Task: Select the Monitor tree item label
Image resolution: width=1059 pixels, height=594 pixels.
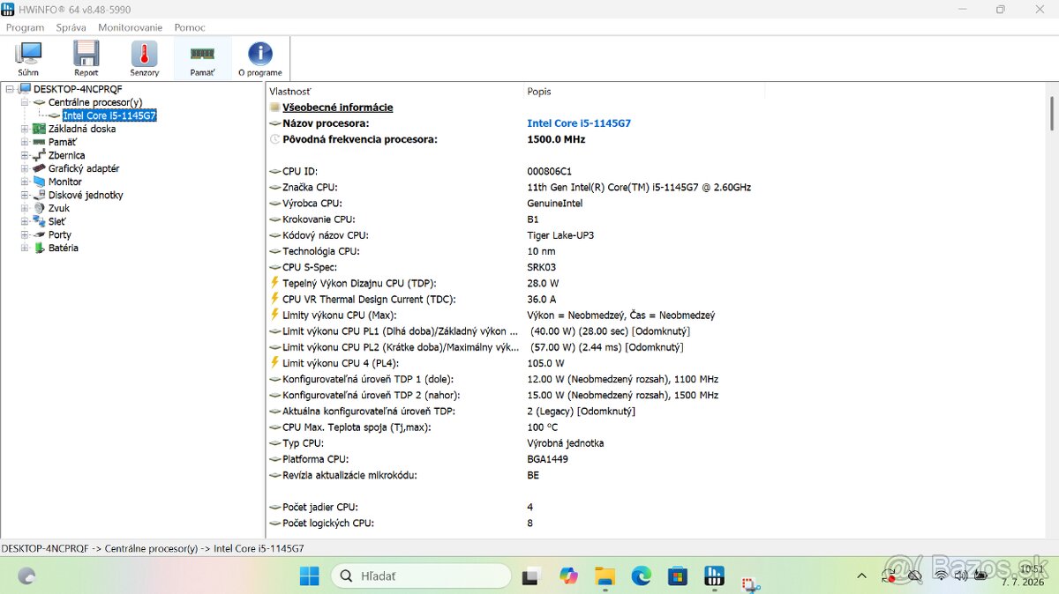Action: pos(65,182)
